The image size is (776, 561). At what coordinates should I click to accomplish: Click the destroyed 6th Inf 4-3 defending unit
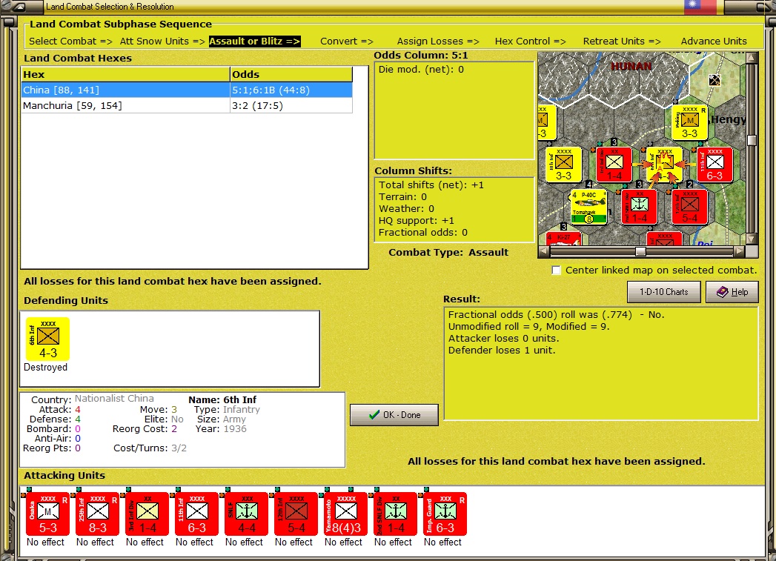(x=47, y=339)
